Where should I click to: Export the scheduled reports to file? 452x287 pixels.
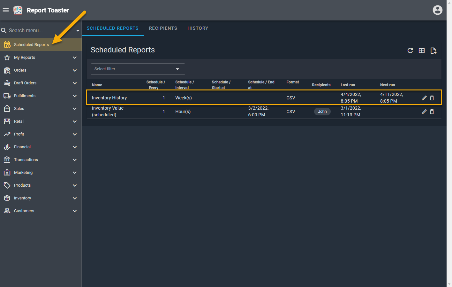point(433,51)
